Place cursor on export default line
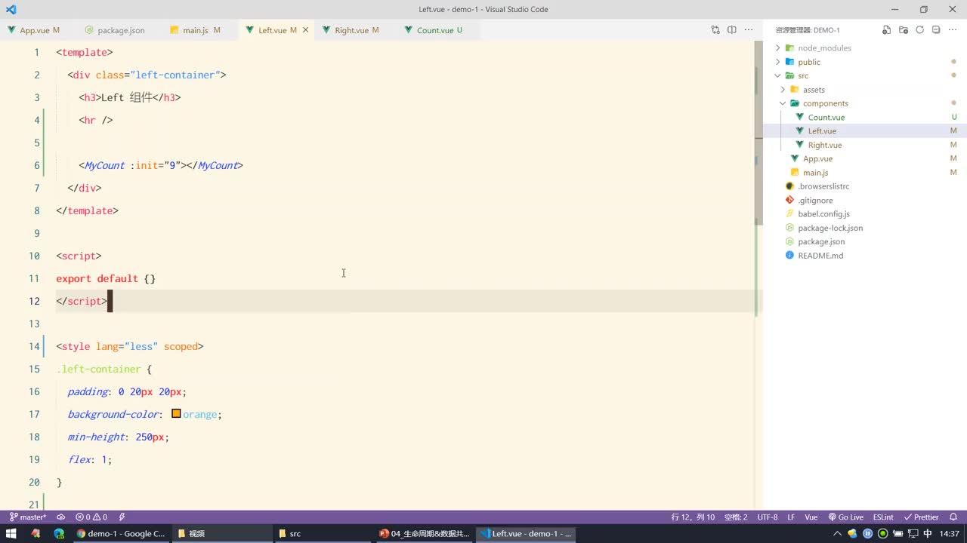967x543 pixels. pyautogui.click(x=106, y=278)
